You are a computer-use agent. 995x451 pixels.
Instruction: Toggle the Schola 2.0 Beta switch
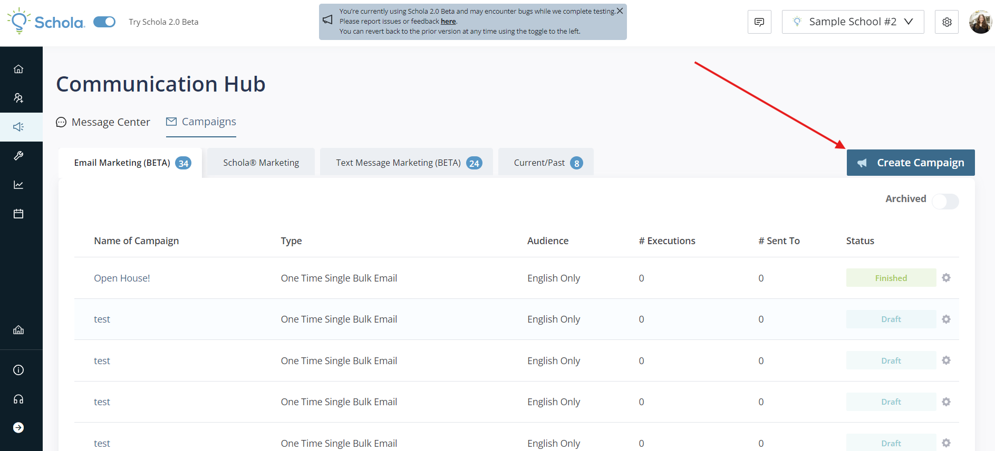(104, 22)
